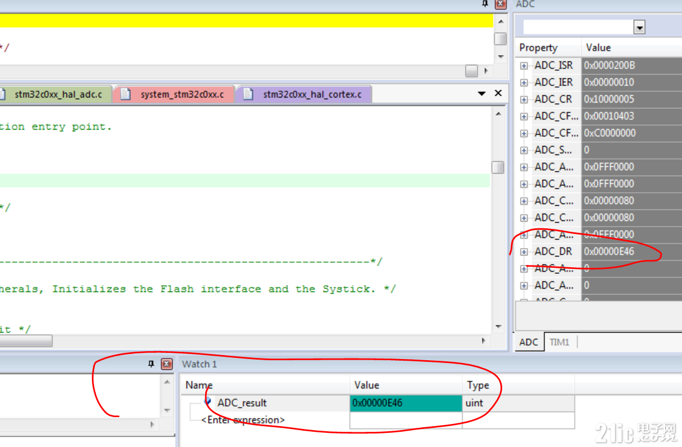Expand ADC_CF register with value 0xC0000000
This screenshot has height=447, width=682.
[524, 133]
